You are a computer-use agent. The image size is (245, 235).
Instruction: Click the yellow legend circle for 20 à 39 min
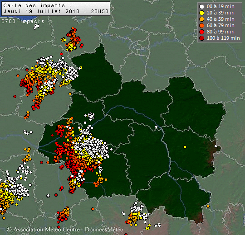coord(202,13)
